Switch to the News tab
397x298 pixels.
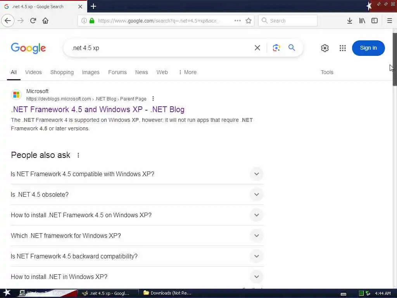[142, 72]
